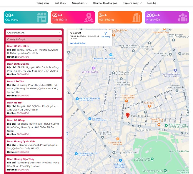193x174 pixels.
Task: Select the Bean Đà Nẵng store
Action: [34, 127]
